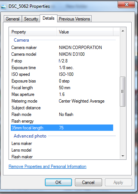138x194 pixels.
Task: Select the Max aperture row
Action: tap(62, 94)
